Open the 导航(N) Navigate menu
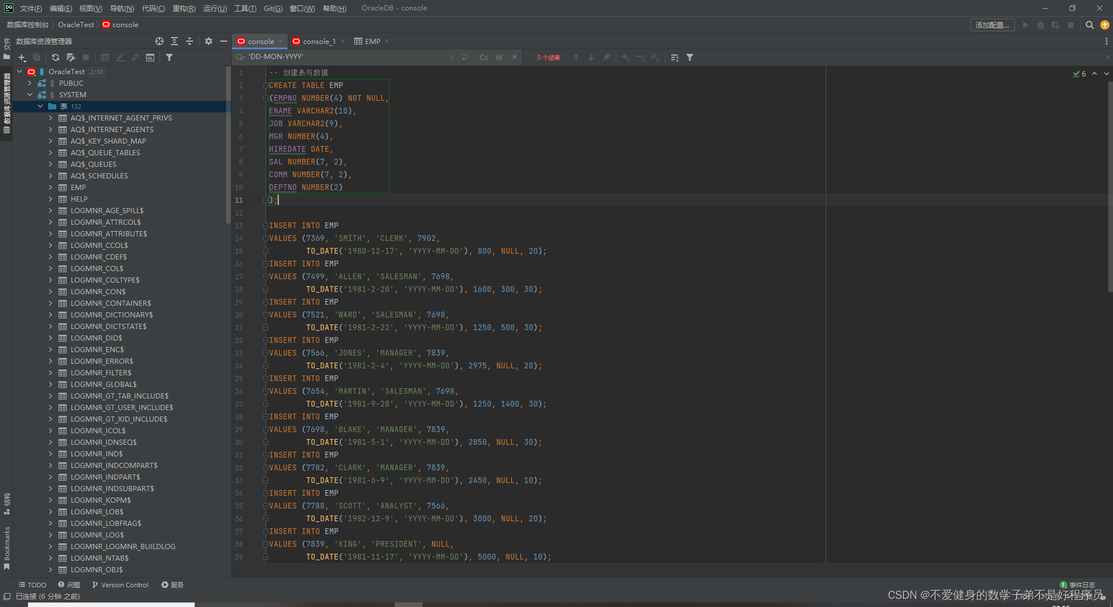This screenshot has width=1113, height=607. coord(122,8)
